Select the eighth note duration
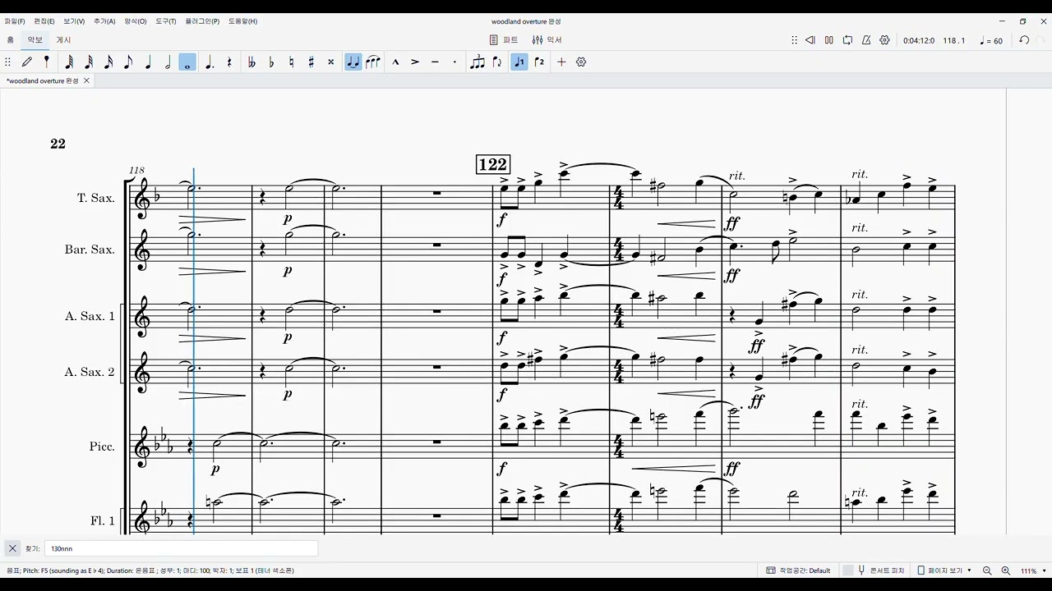1052x591 pixels. tap(128, 62)
